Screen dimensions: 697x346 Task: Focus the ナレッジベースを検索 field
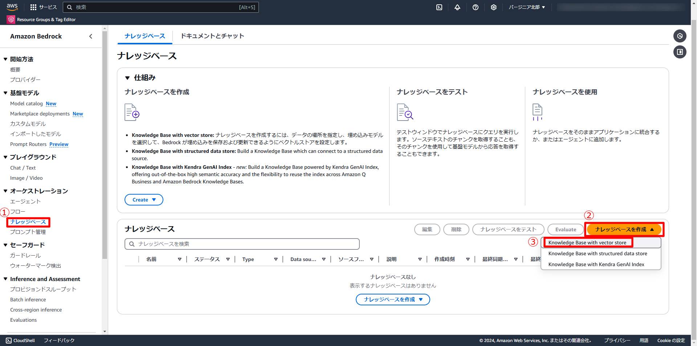pyautogui.click(x=242, y=244)
